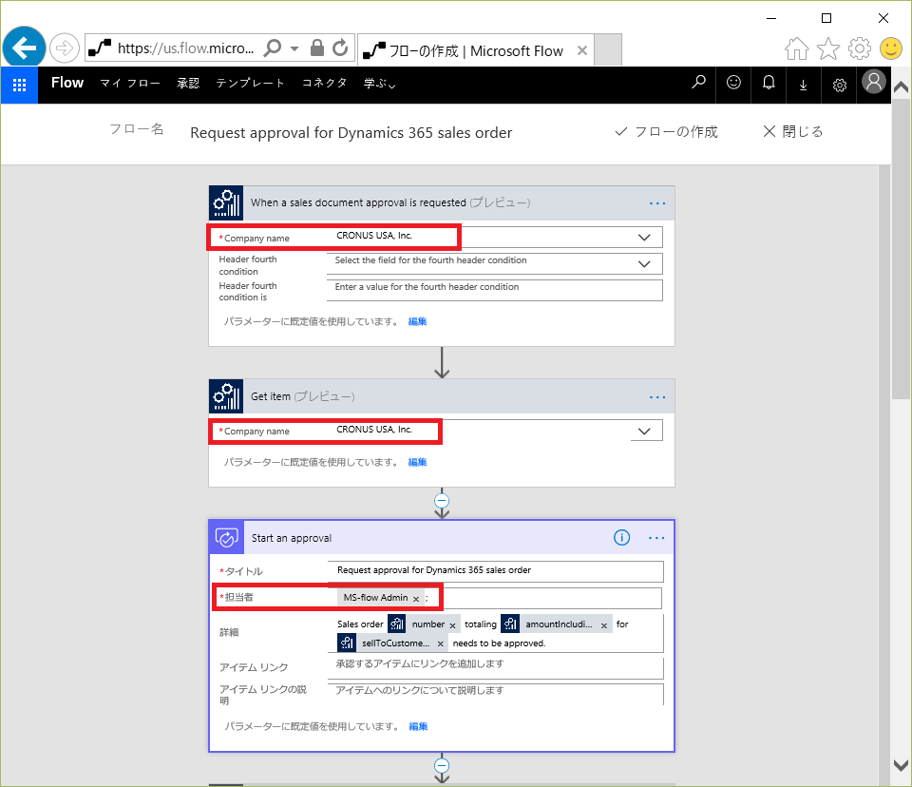
Task: Close the Microsoft Flow browser tab
Action: [x=581, y=50]
